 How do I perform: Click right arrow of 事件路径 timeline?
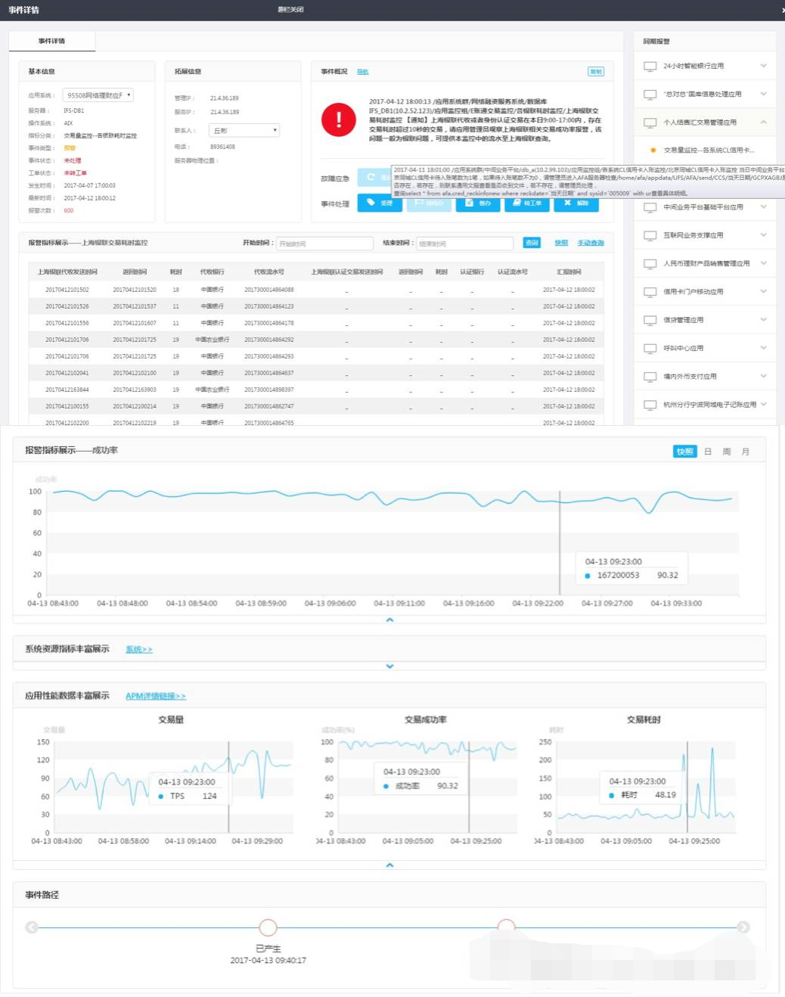coord(743,927)
